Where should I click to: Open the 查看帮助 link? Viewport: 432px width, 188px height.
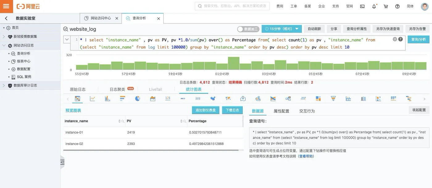click(306, 156)
